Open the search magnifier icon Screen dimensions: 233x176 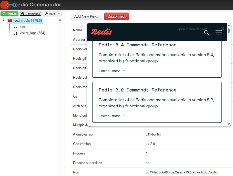pyautogui.click(x=206, y=33)
